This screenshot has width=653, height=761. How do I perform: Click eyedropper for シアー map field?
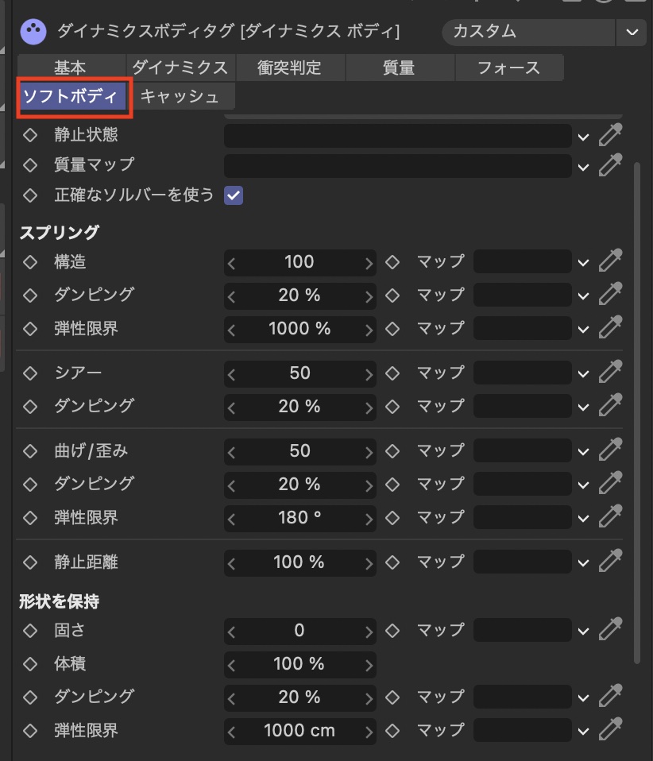tap(610, 373)
